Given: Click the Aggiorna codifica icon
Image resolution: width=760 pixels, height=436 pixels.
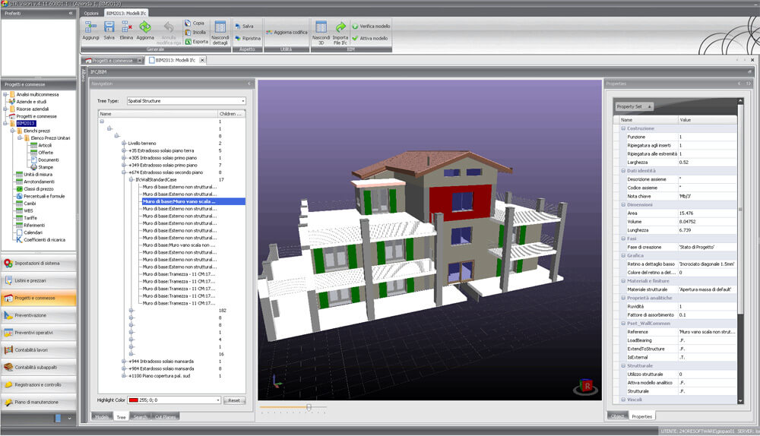Looking at the screenshot, I should click(270, 33).
